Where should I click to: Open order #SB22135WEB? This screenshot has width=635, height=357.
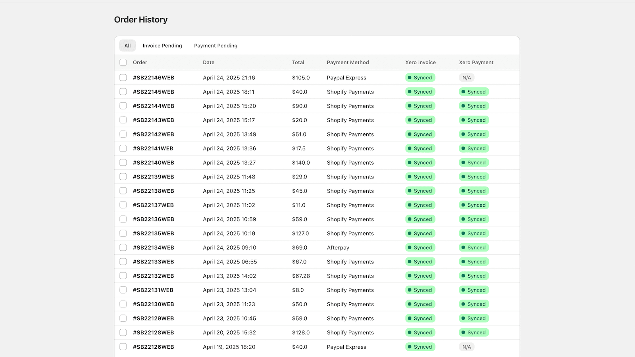(154, 233)
